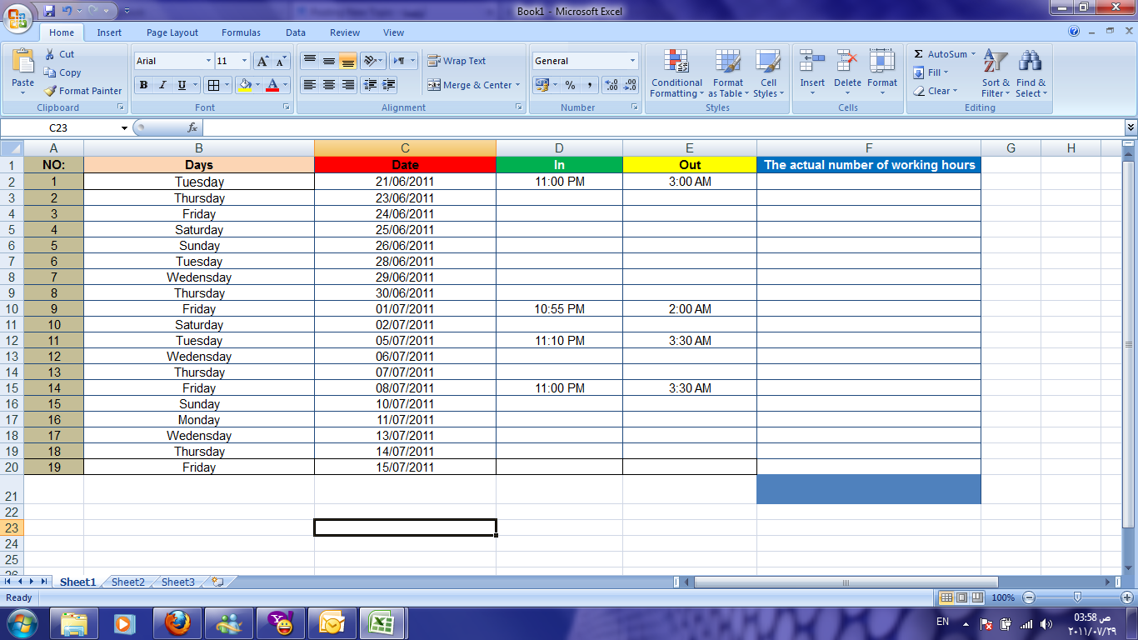The width and height of the screenshot is (1138, 640).
Task: Click the zoom slider handle
Action: coord(1077,597)
